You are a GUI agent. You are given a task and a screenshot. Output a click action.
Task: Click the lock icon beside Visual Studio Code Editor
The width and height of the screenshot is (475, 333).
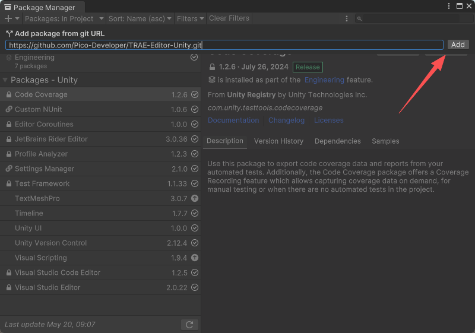pyautogui.click(x=9, y=272)
